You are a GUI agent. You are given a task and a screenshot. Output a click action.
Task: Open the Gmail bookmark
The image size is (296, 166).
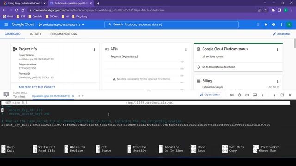8,17
